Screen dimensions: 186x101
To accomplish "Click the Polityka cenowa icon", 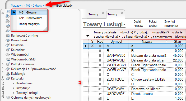I will pos(8,64).
